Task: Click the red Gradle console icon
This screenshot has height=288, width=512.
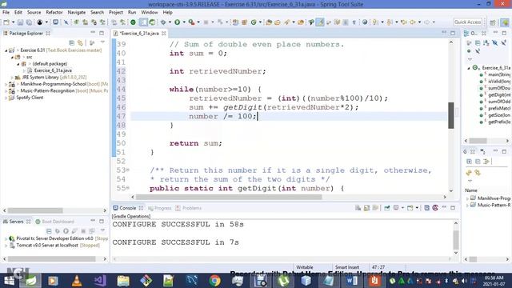Action: (435, 208)
